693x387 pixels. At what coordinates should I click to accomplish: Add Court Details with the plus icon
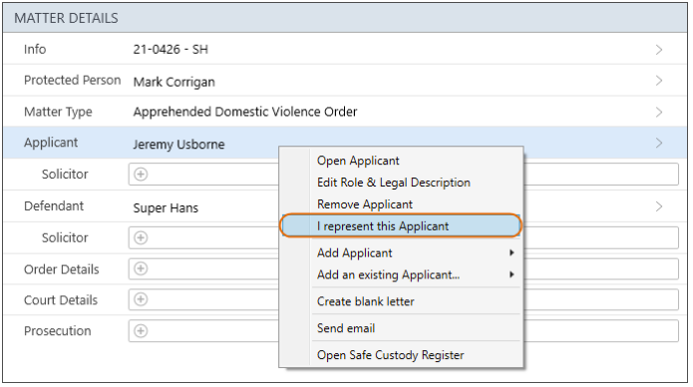141,300
